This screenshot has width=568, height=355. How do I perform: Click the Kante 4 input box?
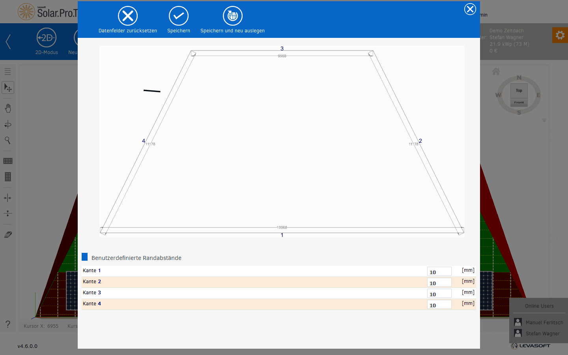coord(439,305)
